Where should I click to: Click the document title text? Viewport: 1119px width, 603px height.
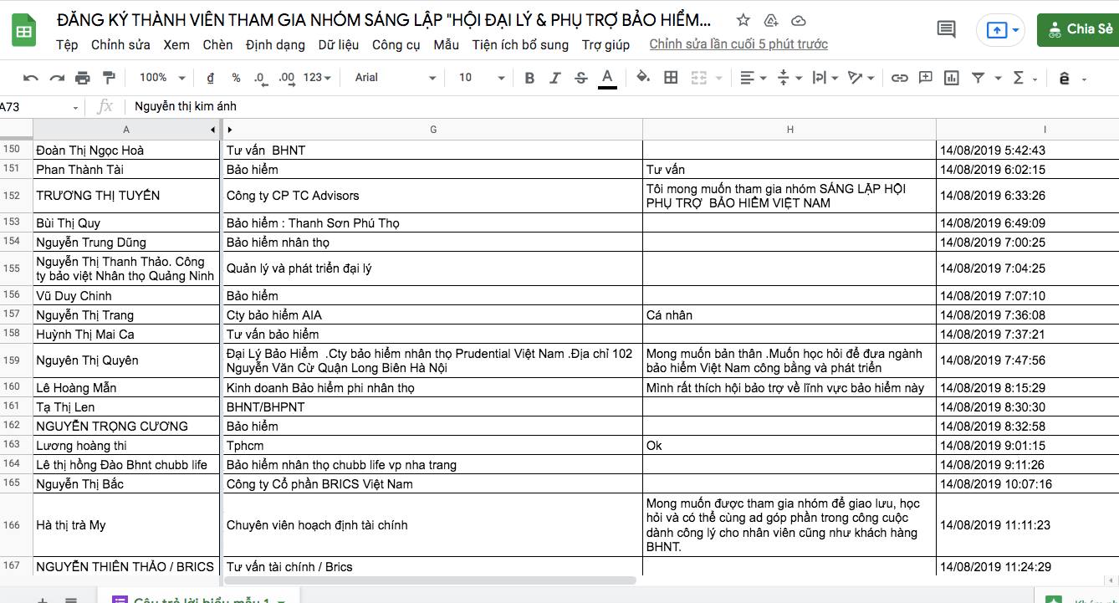pos(385,20)
